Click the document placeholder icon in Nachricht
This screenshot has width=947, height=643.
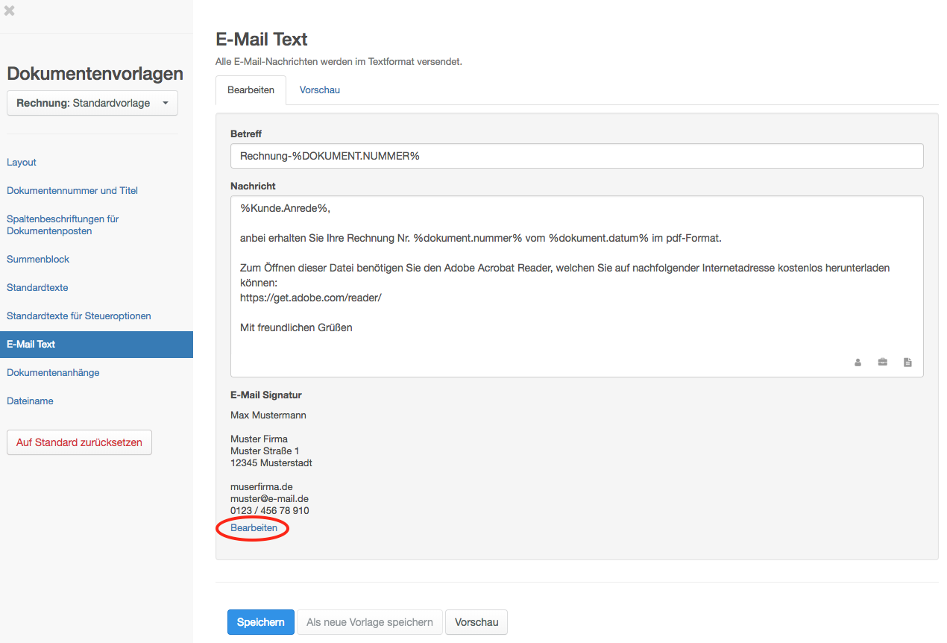pos(907,363)
